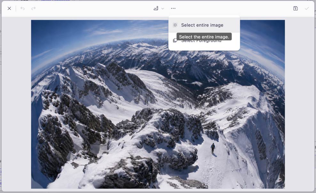Click the undo arrow icon
The width and height of the screenshot is (316, 193).
tap(23, 8)
